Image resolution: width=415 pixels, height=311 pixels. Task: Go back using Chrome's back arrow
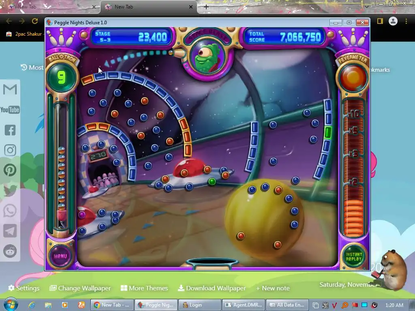click(x=9, y=21)
